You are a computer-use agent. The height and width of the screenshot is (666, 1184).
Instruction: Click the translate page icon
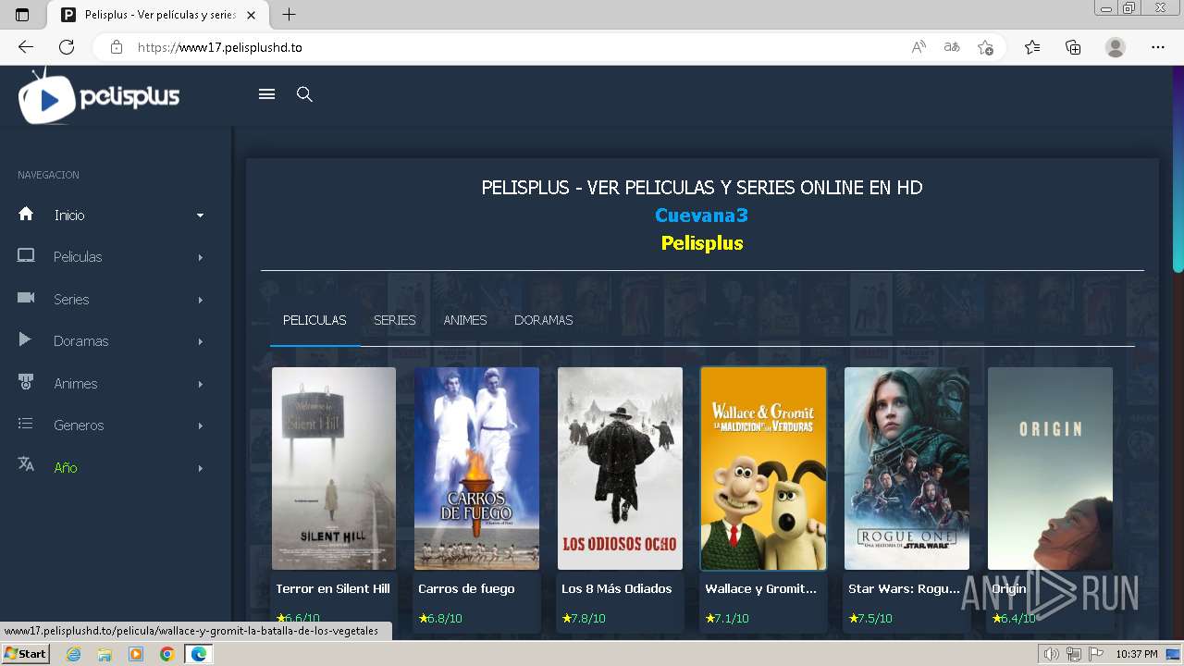tap(952, 47)
